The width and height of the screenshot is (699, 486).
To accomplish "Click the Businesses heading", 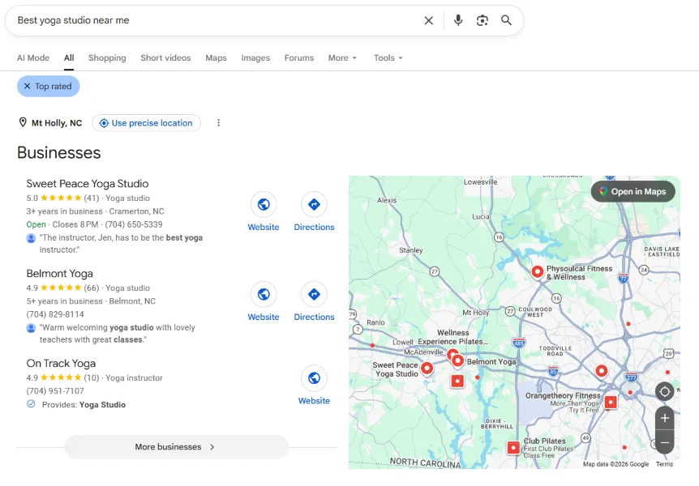I will click(x=59, y=153).
